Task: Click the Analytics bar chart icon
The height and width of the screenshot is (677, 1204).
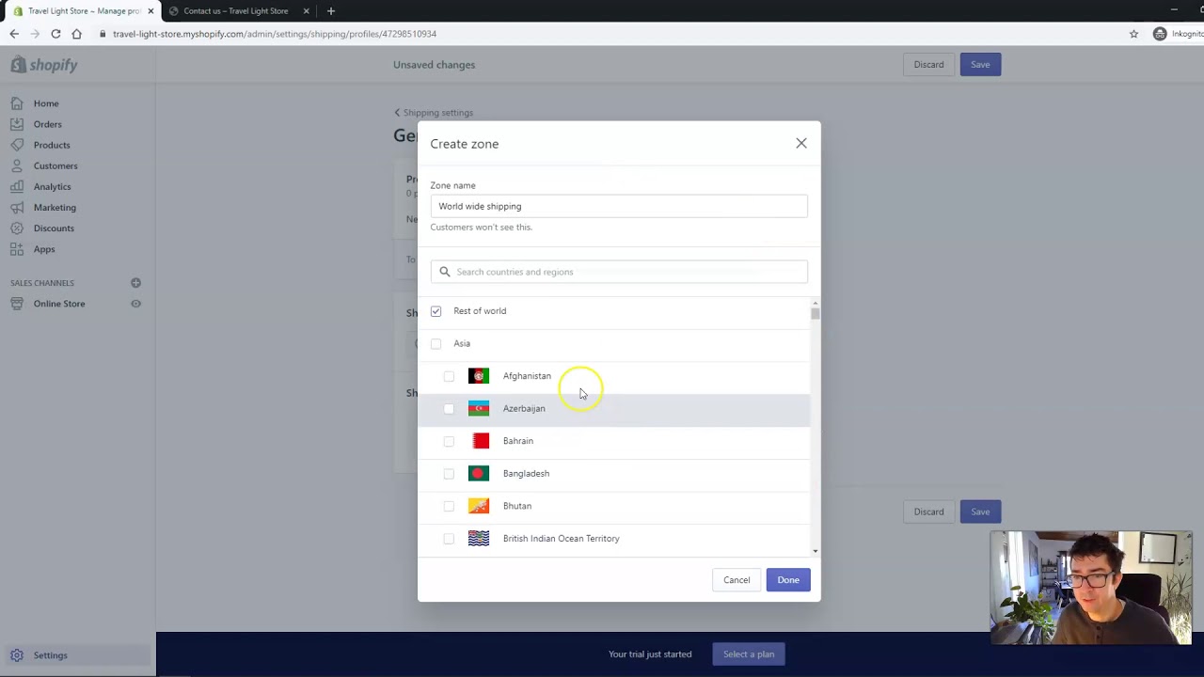Action: click(17, 186)
